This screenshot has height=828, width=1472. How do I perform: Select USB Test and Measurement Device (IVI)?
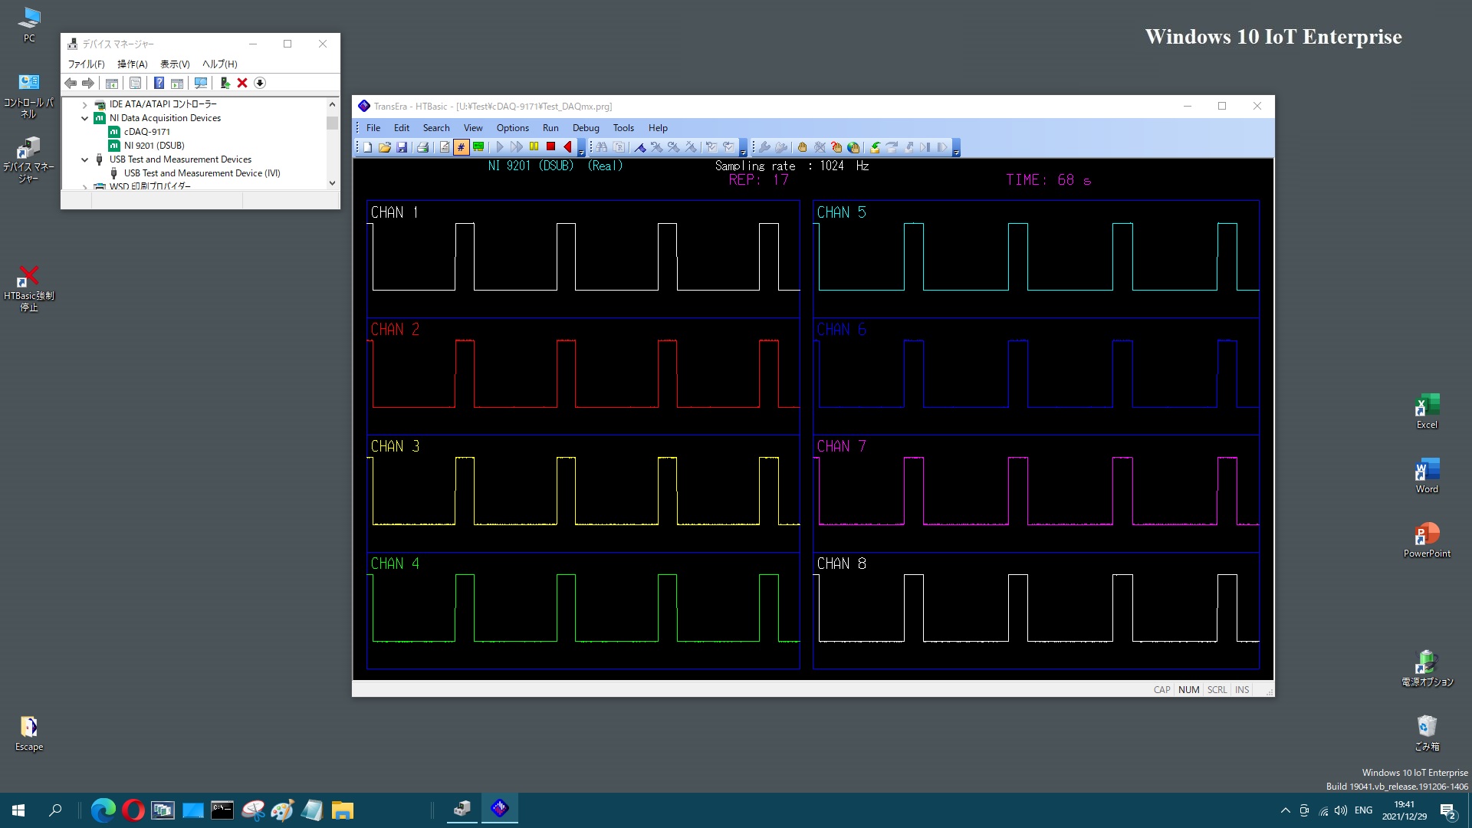(202, 173)
